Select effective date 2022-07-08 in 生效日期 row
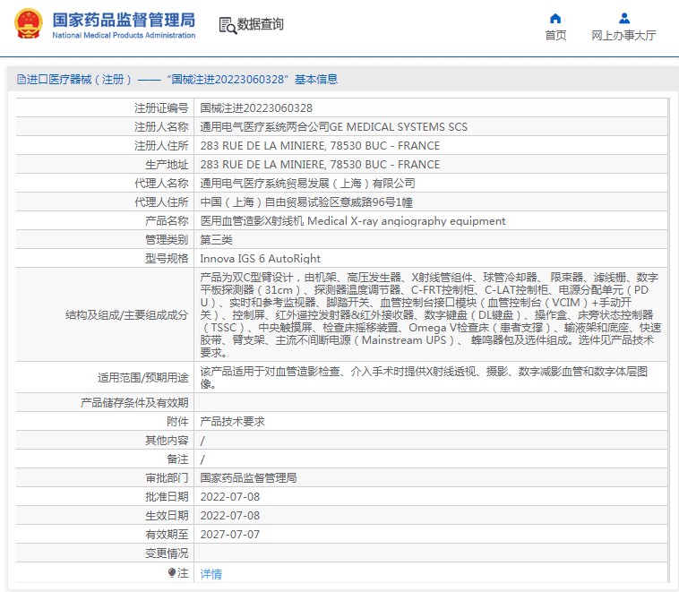 coord(230,516)
